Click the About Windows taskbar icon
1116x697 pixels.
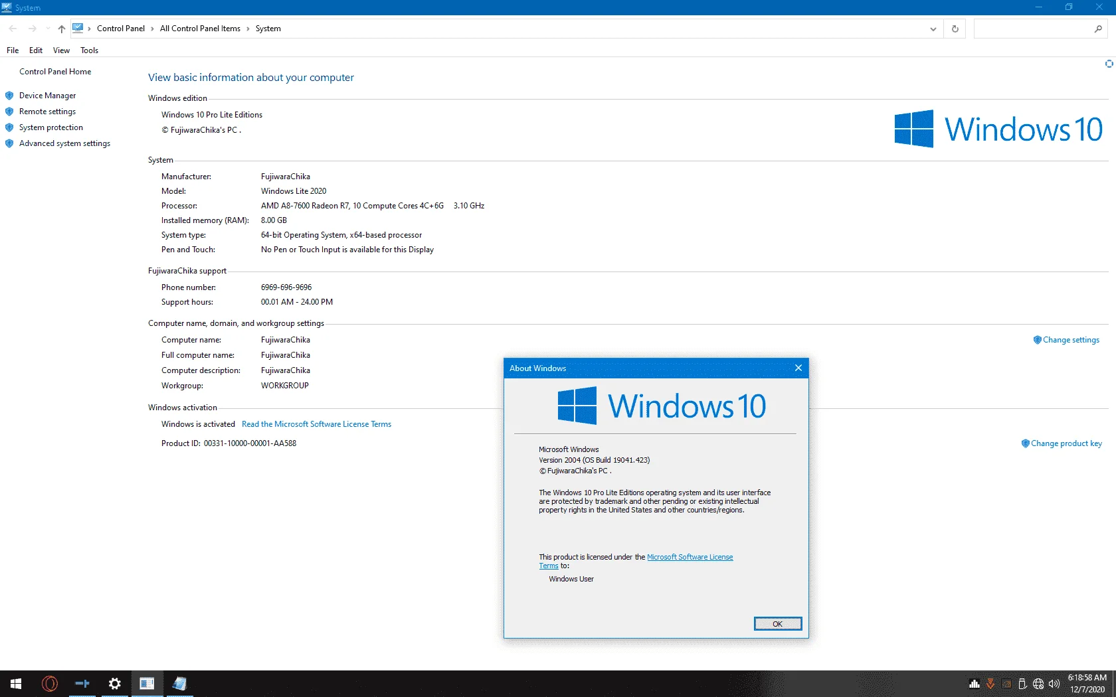pyautogui.click(x=179, y=684)
